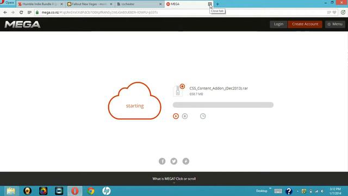Click the dark blue-screen taskbar icon
This screenshot has height=196, width=348.
[x=59, y=191]
